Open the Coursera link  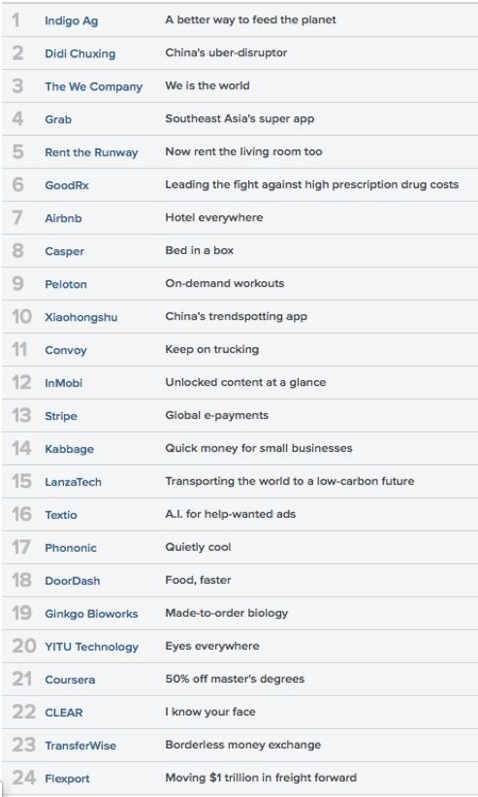(x=70, y=680)
